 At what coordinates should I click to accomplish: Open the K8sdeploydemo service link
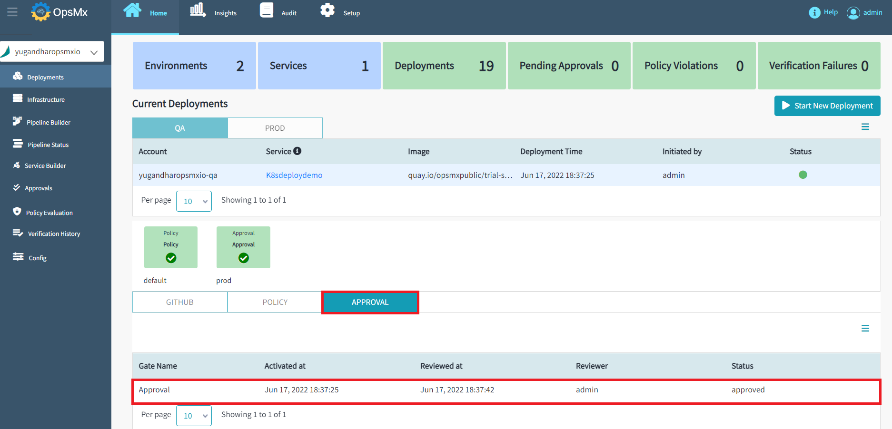coord(294,175)
